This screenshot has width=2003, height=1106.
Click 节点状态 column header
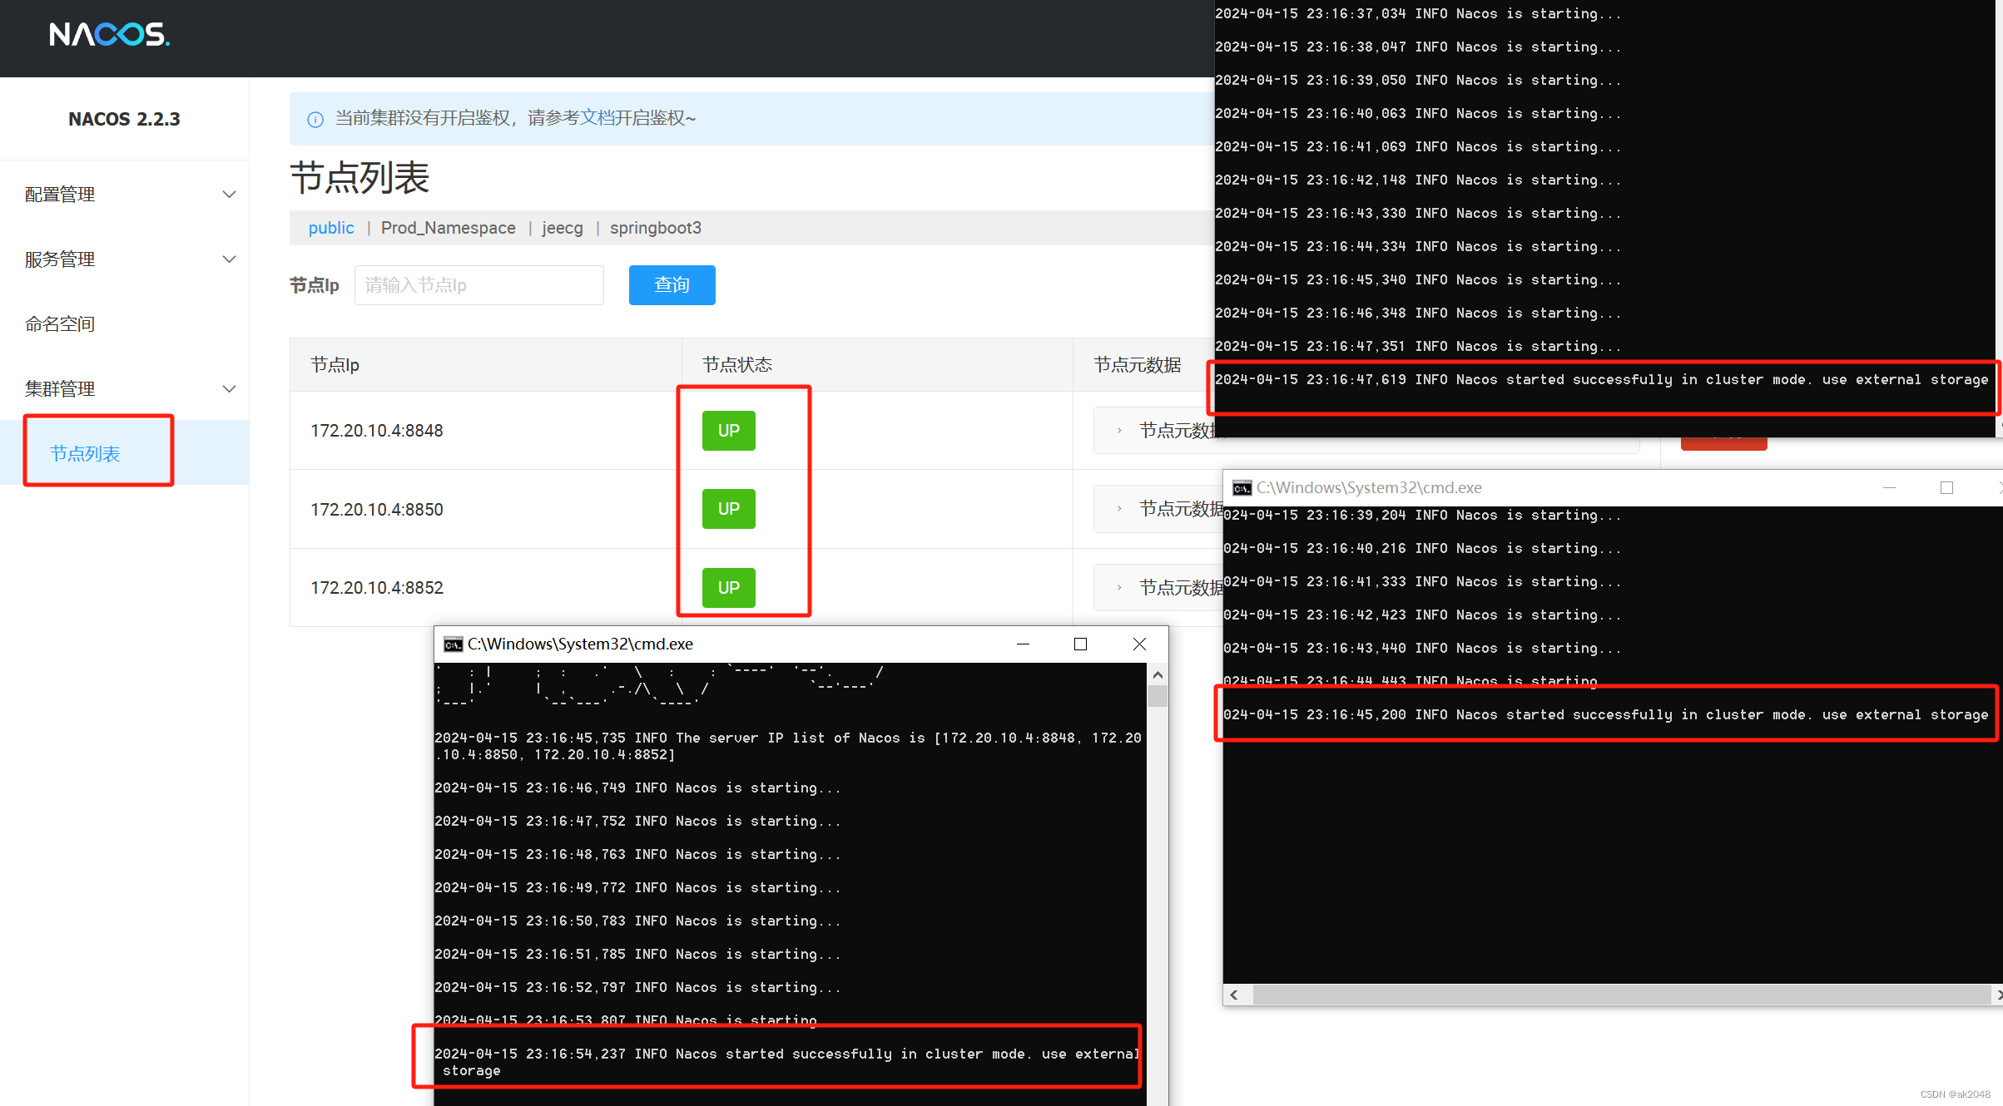point(737,365)
